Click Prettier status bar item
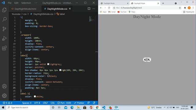Image resolution: width=196 pixels, height=110 pixels. click(x=79, y=103)
